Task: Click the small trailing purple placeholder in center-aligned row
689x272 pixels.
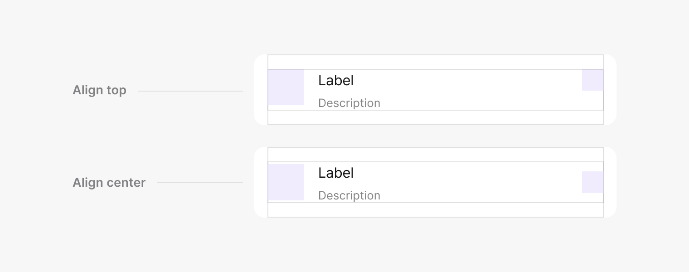Action: tap(592, 182)
